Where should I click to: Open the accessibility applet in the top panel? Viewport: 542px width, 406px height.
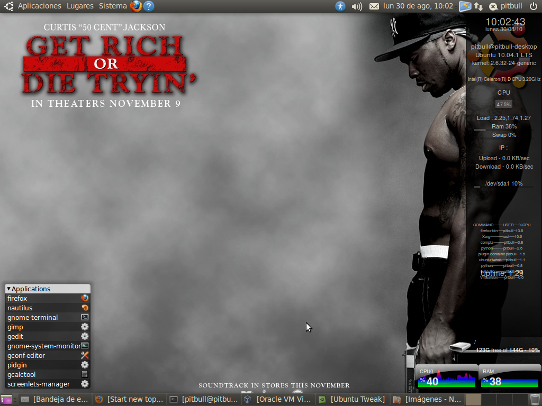pyautogui.click(x=340, y=6)
